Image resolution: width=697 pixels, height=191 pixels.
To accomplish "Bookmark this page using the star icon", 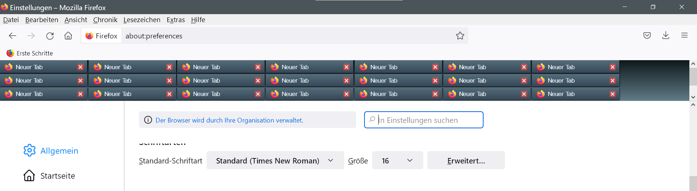I will tap(460, 36).
